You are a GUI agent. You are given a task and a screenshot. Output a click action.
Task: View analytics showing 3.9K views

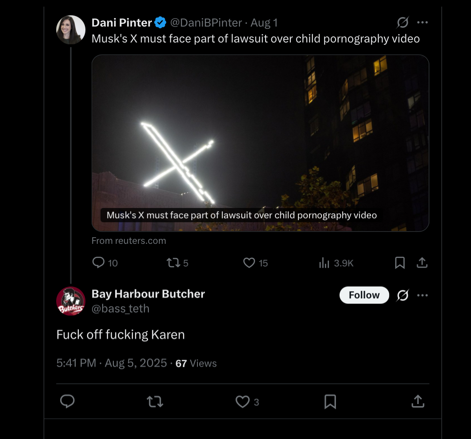(336, 263)
